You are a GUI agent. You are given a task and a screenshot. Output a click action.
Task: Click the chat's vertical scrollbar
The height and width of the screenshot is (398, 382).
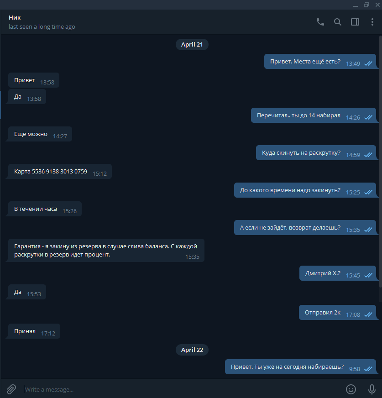tap(380, 162)
